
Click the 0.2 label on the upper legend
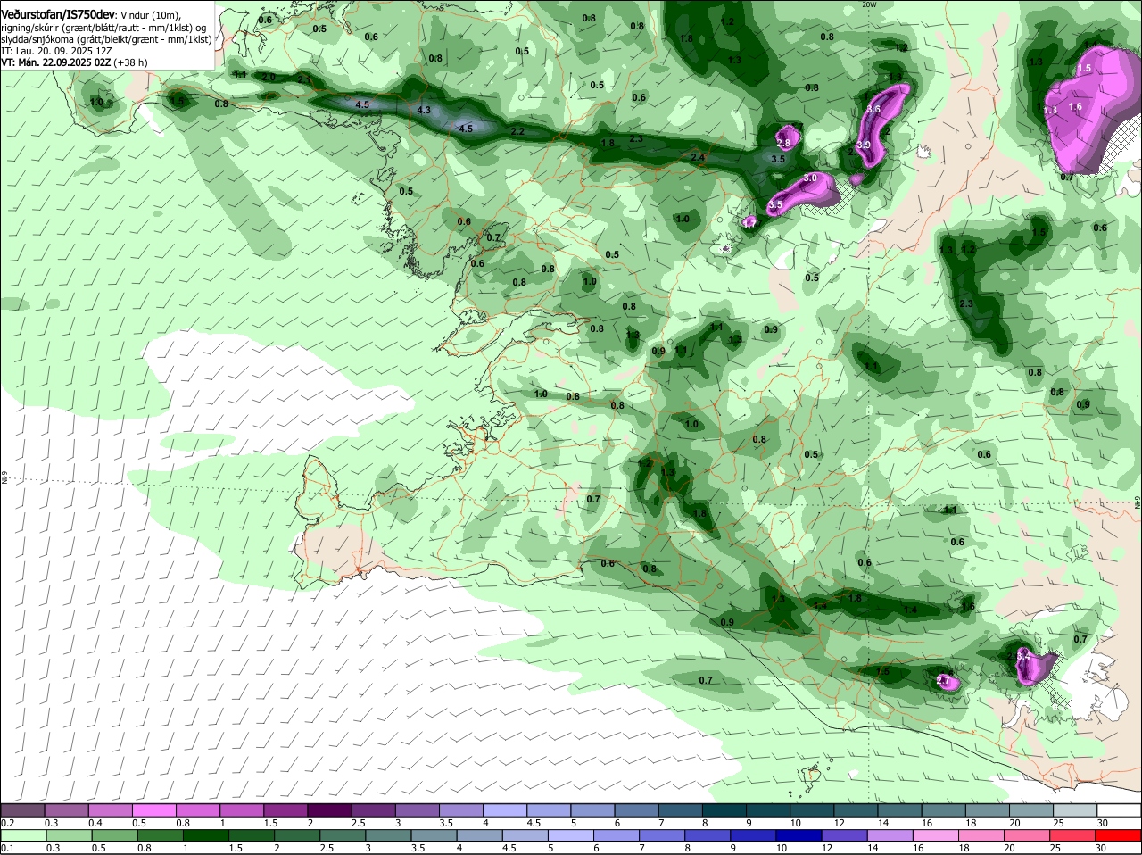(x=8, y=823)
